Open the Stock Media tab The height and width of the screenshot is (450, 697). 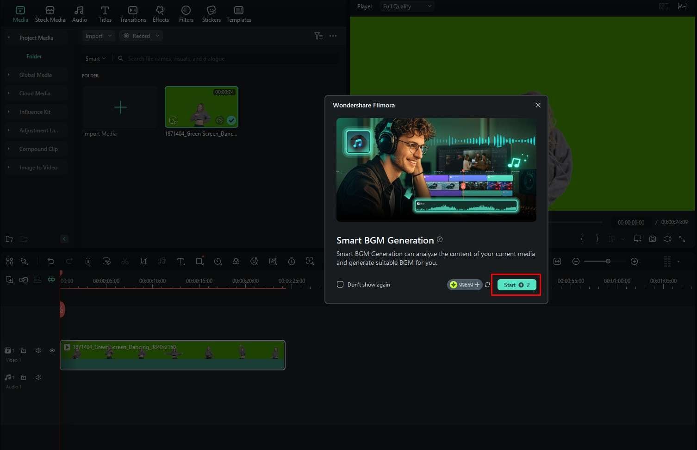coord(50,14)
